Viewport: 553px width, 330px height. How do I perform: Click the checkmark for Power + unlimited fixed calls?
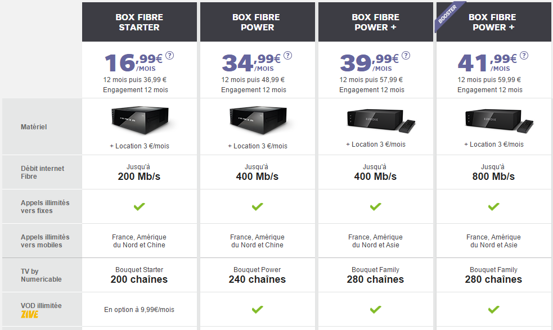375,206
